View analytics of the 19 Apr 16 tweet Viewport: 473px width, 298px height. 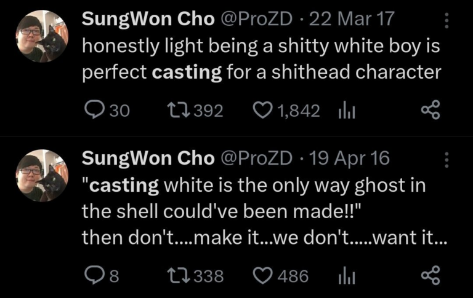(347, 276)
